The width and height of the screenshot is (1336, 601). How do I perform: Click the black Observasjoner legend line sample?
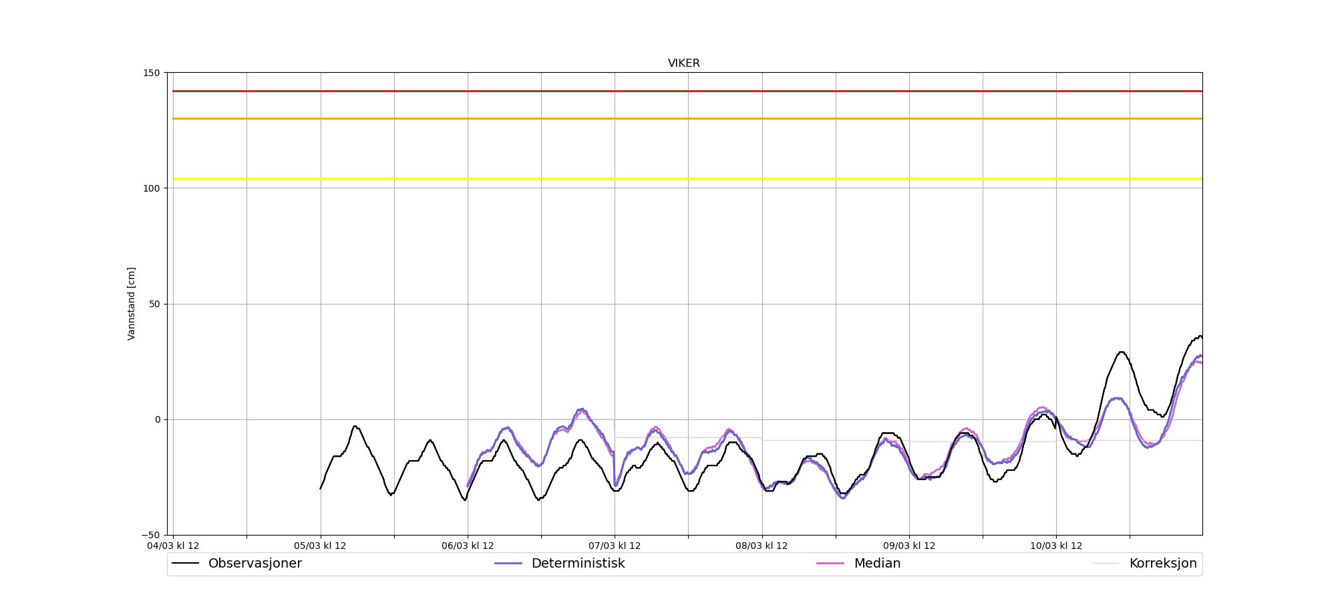pos(185,564)
